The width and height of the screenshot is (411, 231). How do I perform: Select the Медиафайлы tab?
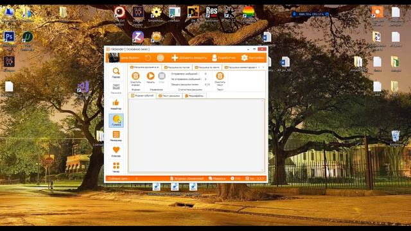click(x=194, y=96)
